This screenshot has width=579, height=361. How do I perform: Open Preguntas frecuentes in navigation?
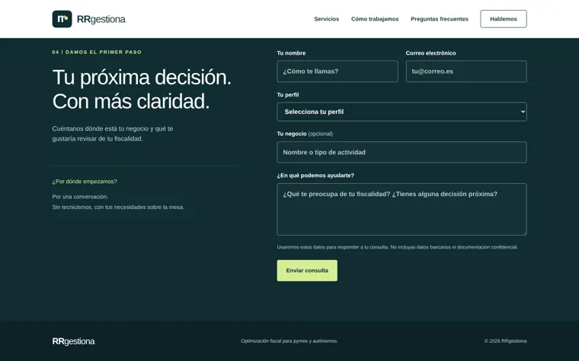pyautogui.click(x=440, y=19)
